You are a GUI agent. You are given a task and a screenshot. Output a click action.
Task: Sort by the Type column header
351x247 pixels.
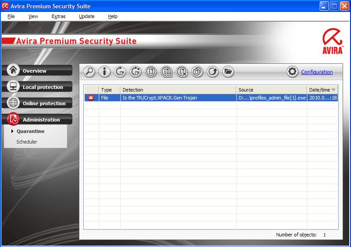pyautogui.click(x=109, y=90)
